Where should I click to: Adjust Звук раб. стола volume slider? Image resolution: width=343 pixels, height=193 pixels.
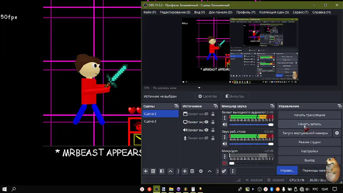252,144
